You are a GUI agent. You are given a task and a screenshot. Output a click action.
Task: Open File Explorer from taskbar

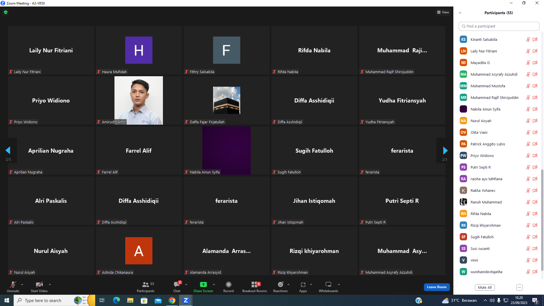tap(130, 300)
